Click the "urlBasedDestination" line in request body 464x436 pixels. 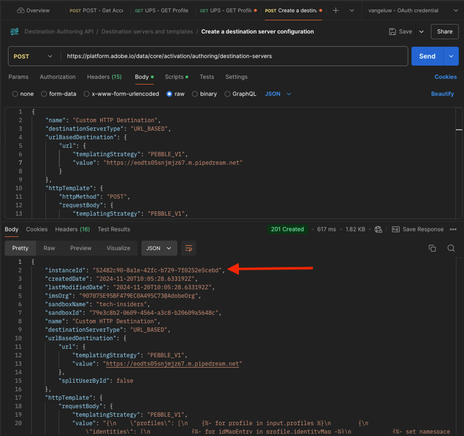(x=86, y=137)
